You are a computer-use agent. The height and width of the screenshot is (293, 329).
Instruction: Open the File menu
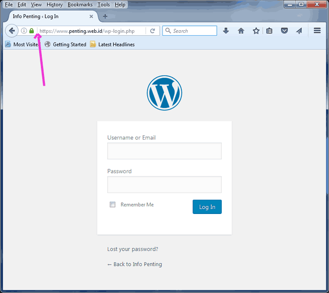8,4
